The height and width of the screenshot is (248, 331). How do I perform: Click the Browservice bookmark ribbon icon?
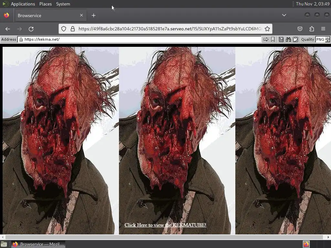tap(273, 39)
